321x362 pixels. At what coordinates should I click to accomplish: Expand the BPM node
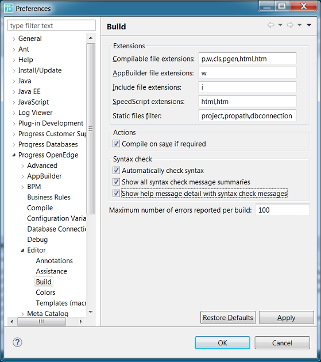click(x=22, y=187)
